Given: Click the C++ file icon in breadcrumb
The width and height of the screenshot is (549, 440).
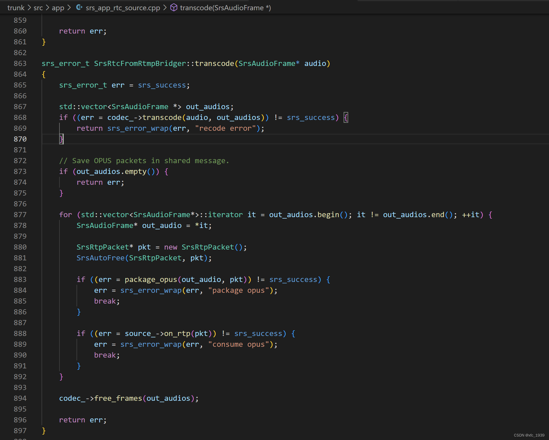Looking at the screenshot, I should (79, 8).
